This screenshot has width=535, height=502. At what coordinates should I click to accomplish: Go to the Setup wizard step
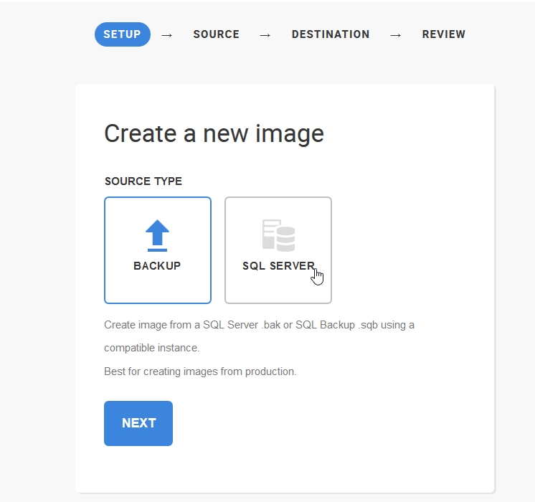pos(123,34)
